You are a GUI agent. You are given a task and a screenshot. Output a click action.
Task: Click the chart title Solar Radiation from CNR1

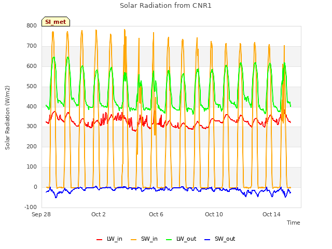coord(165,6)
